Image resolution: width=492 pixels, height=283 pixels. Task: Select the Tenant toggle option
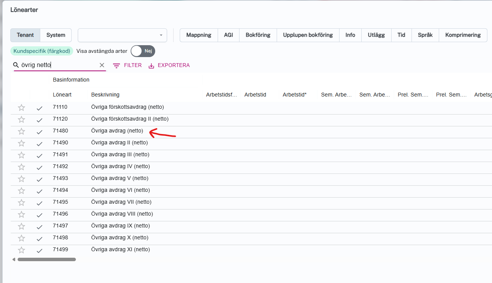[25, 35]
